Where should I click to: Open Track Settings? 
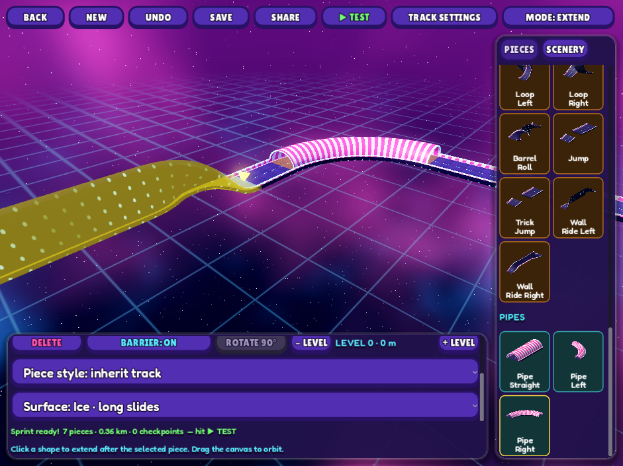pyautogui.click(x=444, y=17)
